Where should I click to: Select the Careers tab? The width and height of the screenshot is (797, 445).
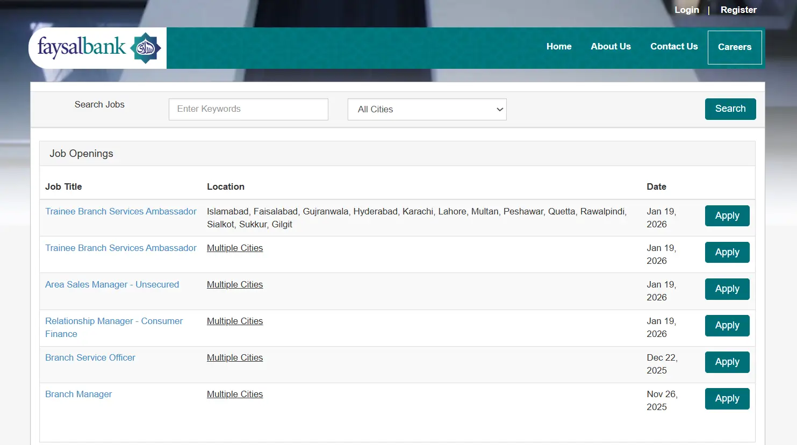(734, 47)
